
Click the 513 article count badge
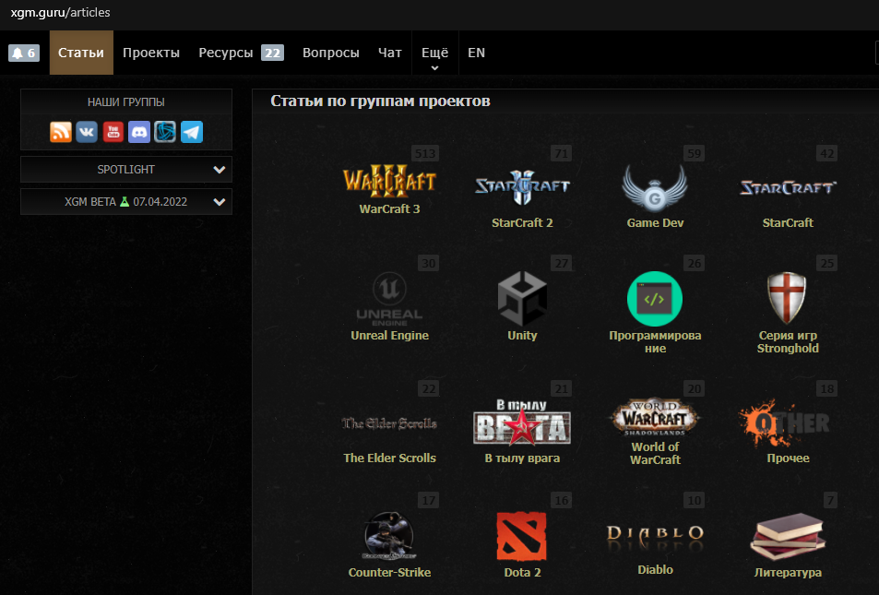pos(425,154)
